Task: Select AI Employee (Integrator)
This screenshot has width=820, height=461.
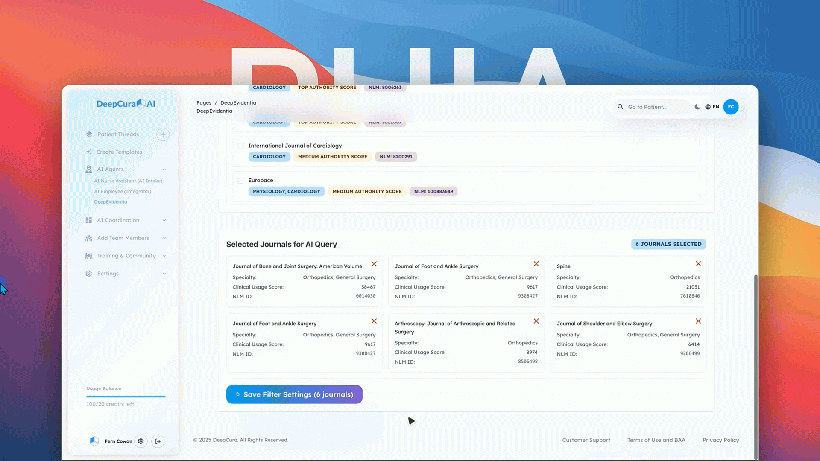Action: point(123,191)
